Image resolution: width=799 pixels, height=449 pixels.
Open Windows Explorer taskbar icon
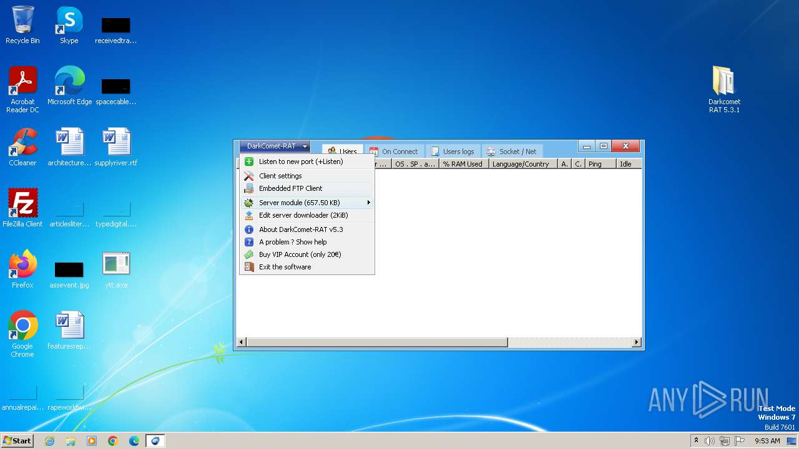coord(71,441)
